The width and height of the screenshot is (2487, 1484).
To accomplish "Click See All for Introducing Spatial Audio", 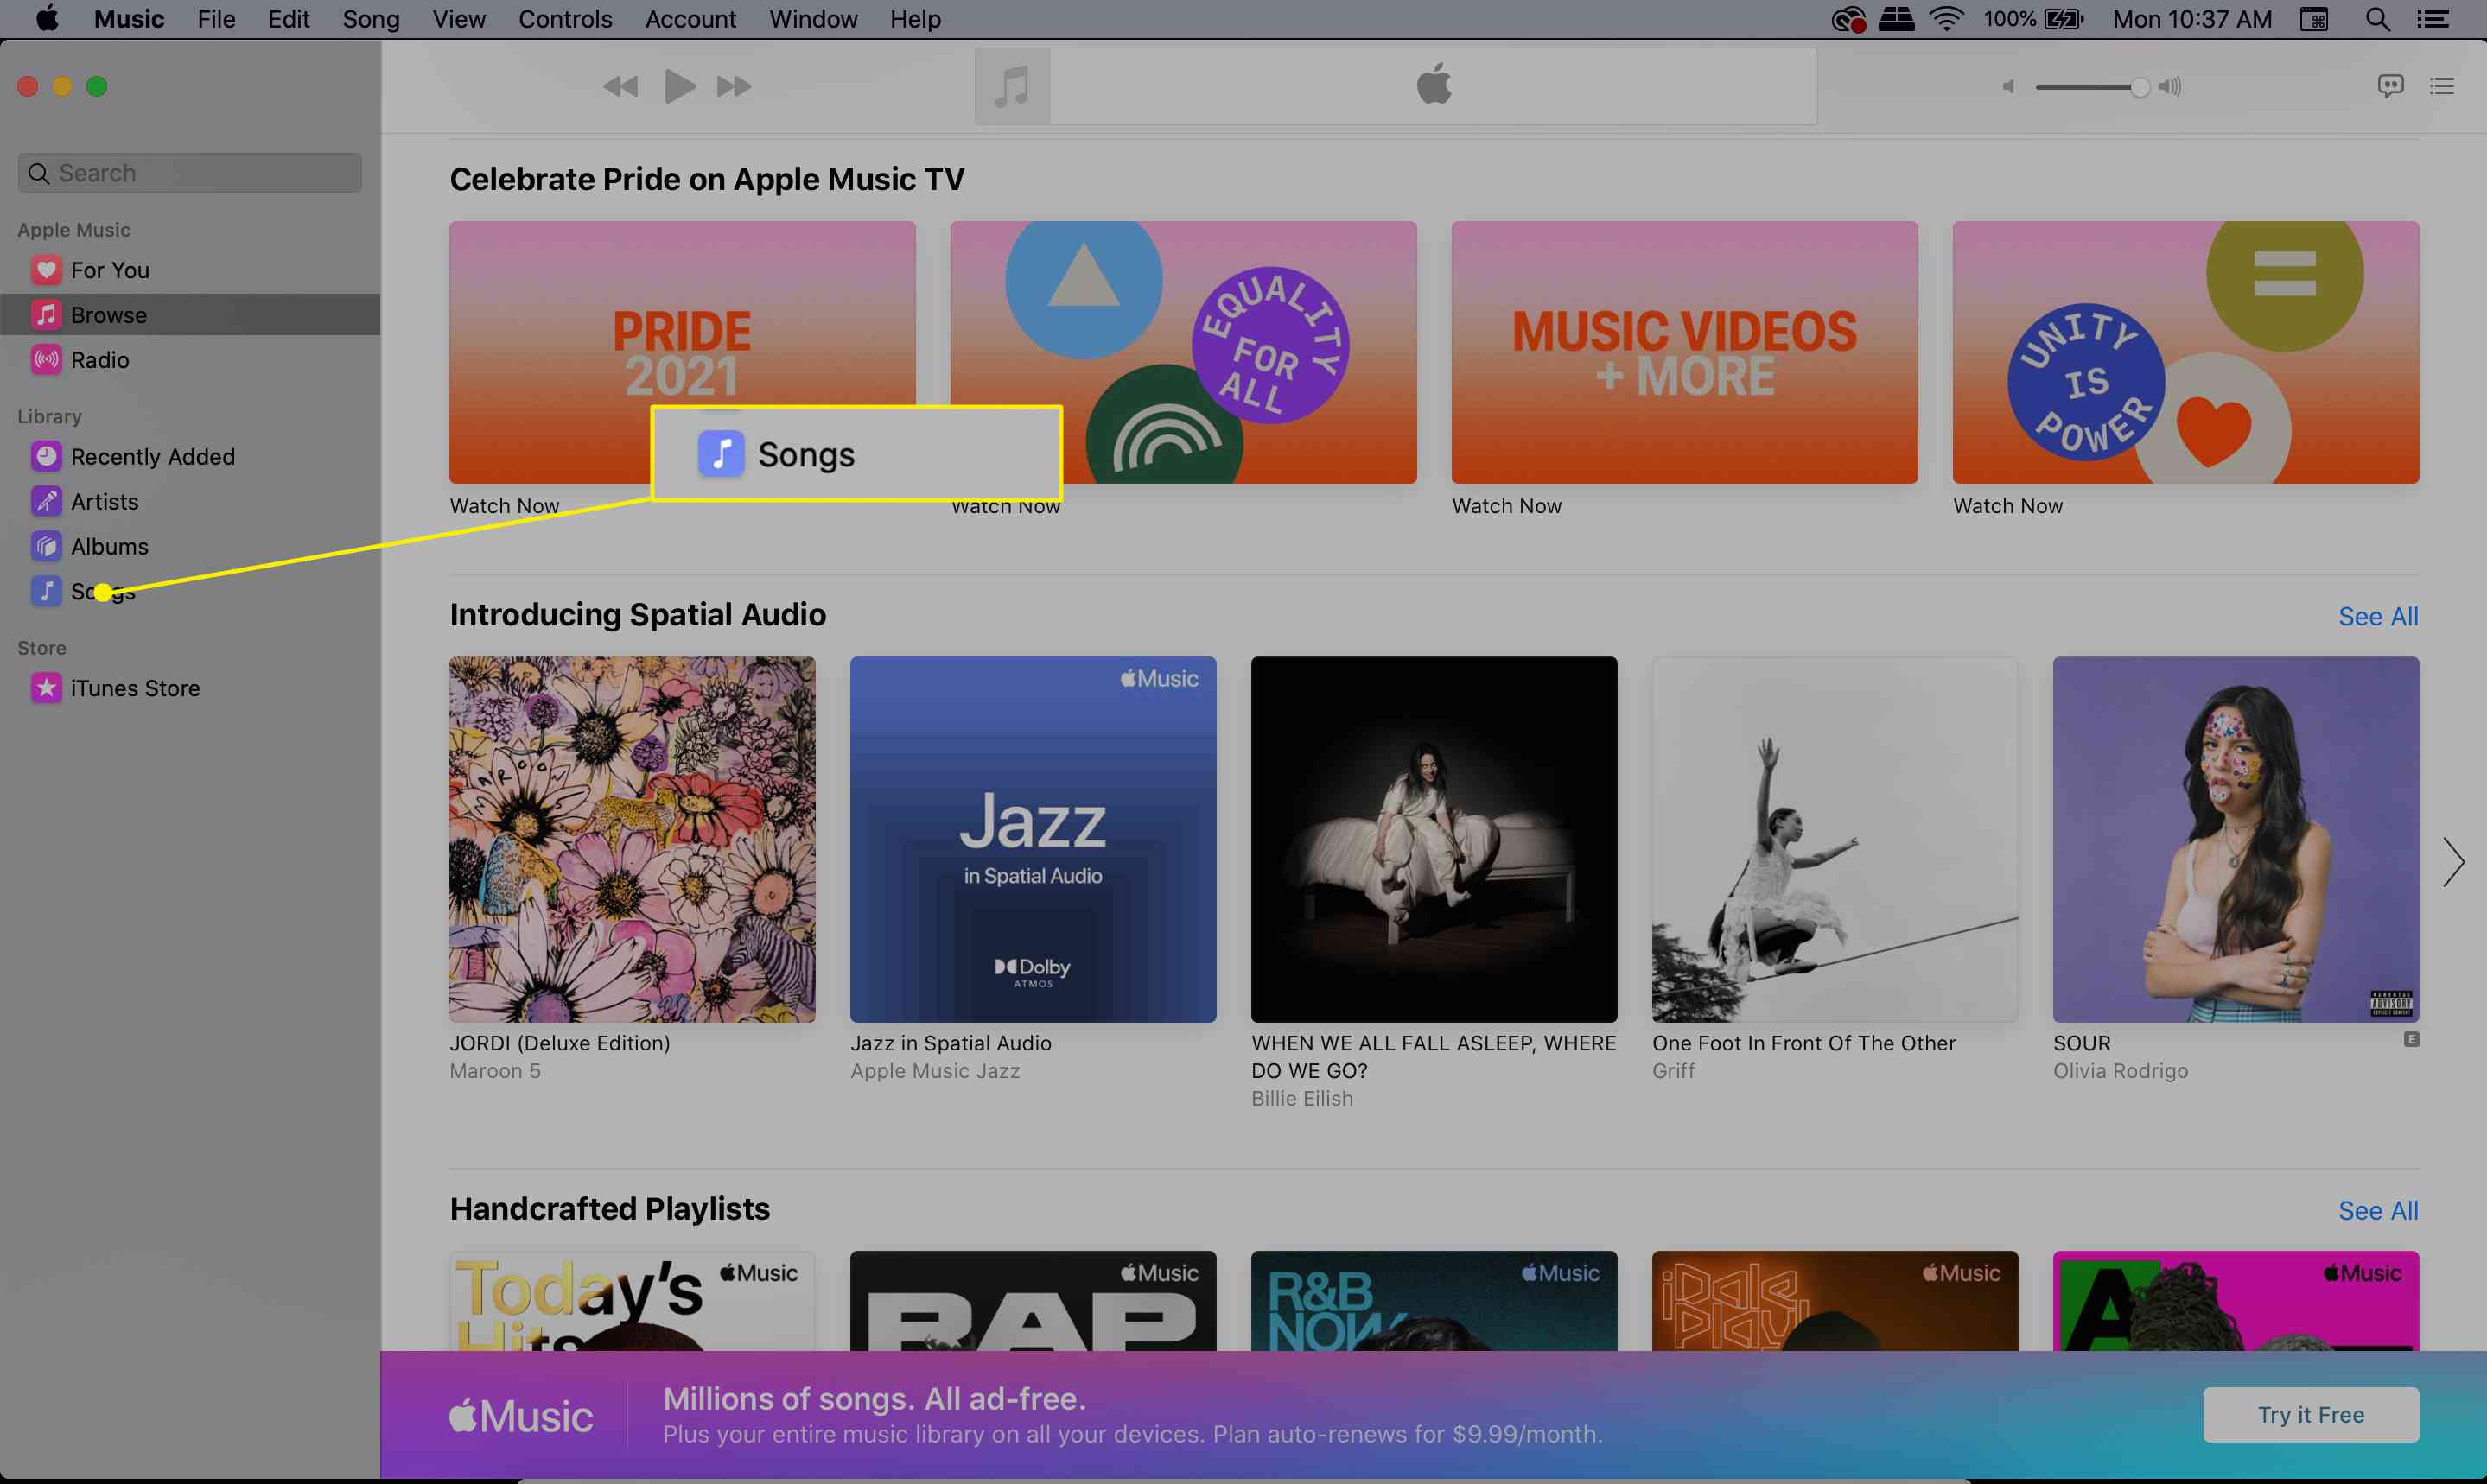I will point(2378,617).
